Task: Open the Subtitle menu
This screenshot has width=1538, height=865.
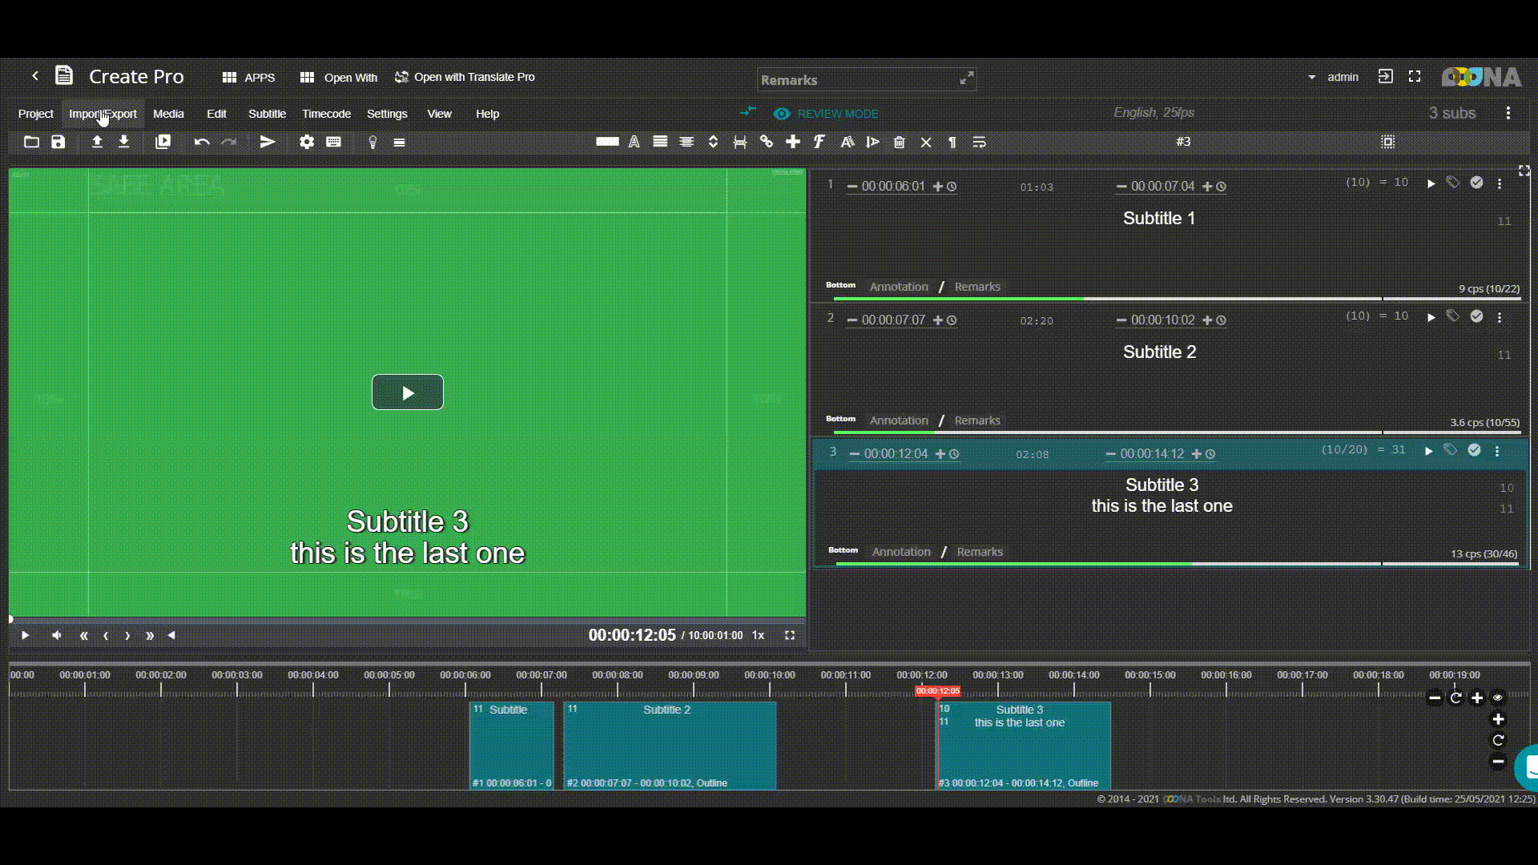Action: click(267, 114)
